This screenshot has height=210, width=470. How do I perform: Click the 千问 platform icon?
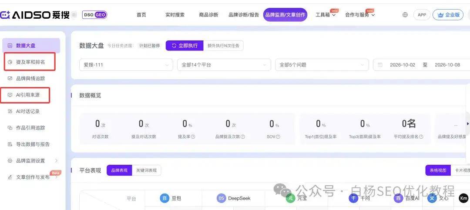[353, 198]
